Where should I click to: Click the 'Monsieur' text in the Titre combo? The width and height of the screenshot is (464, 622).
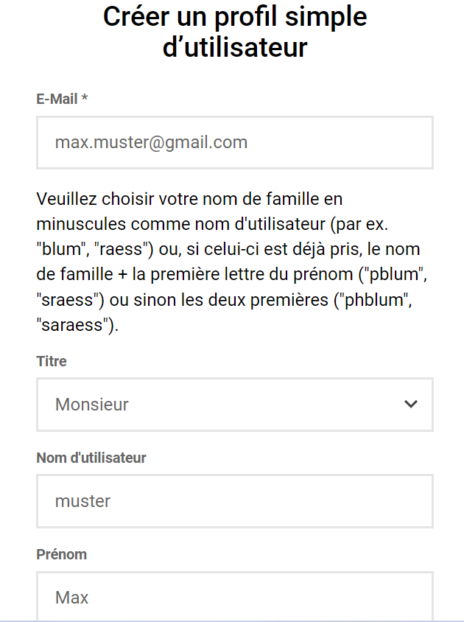[91, 404]
